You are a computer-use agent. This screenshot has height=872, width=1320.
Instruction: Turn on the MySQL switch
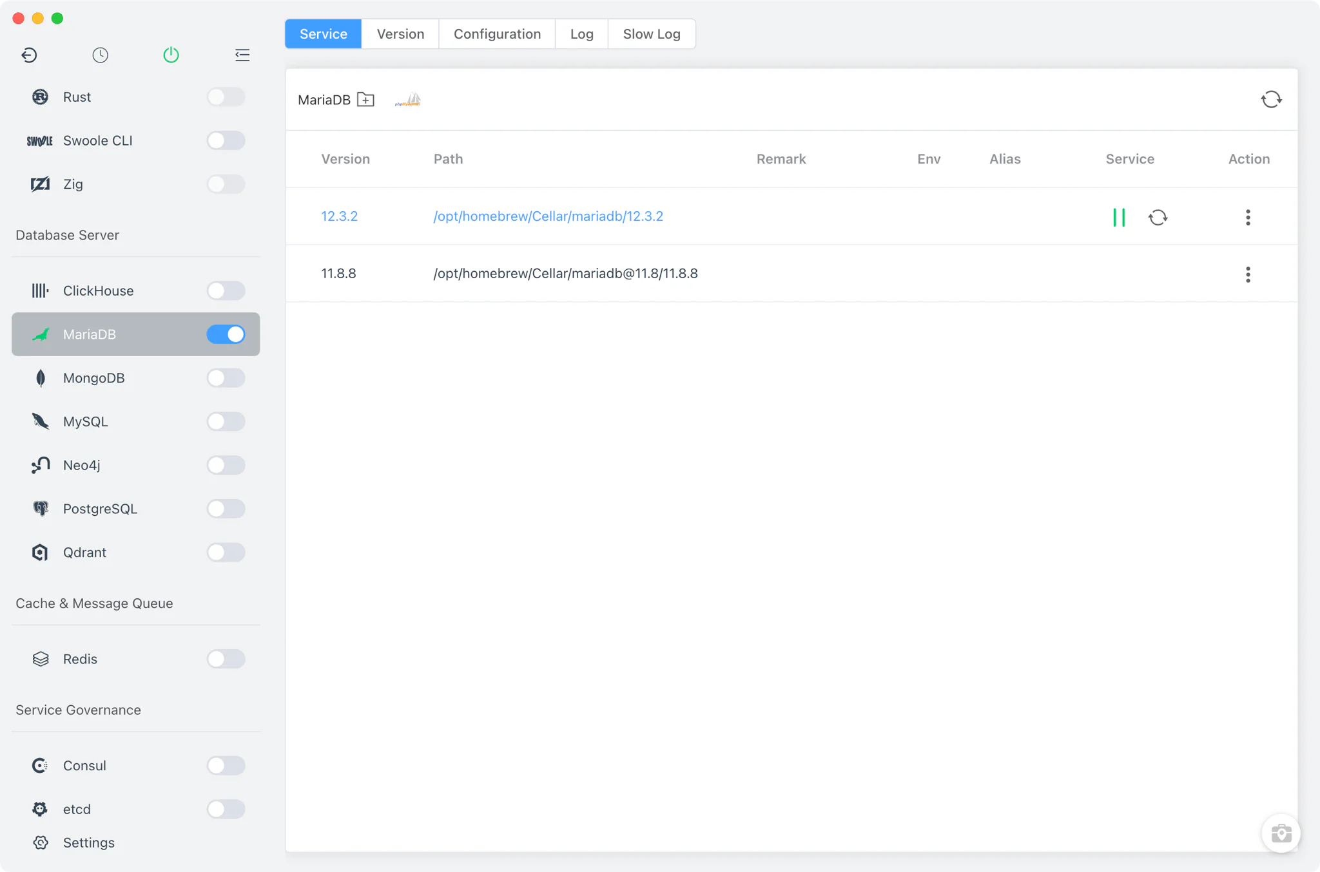tap(226, 421)
